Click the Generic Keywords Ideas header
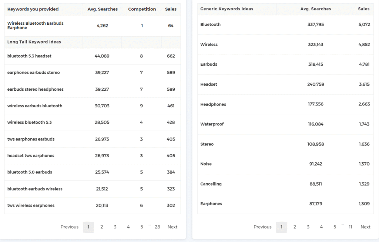Viewport: 379px width, 242px height. [226, 9]
